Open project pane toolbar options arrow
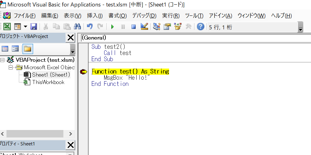Screen dimensions: 311x155 coord(73,49)
